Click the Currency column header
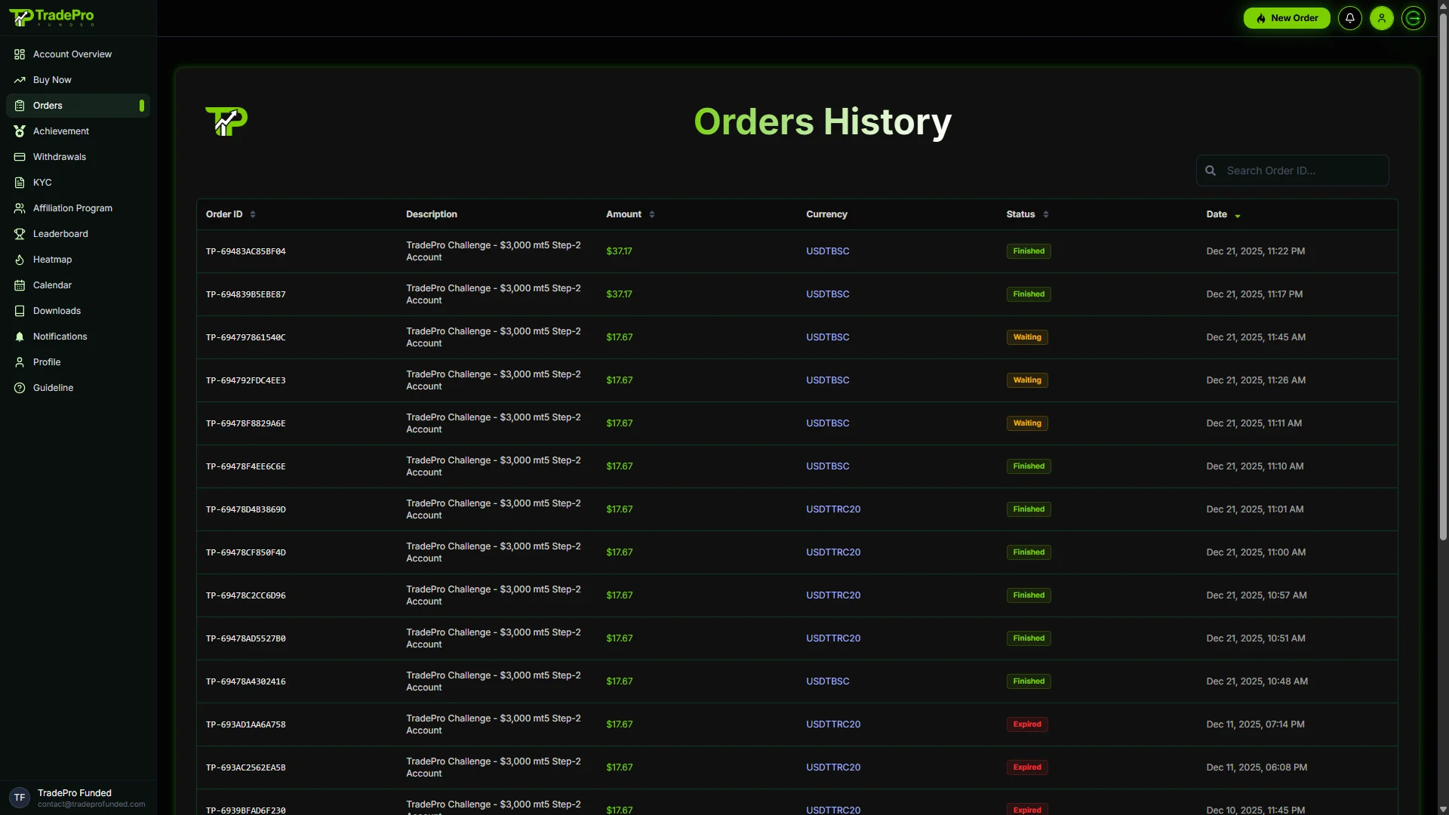 tap(826, 214)
